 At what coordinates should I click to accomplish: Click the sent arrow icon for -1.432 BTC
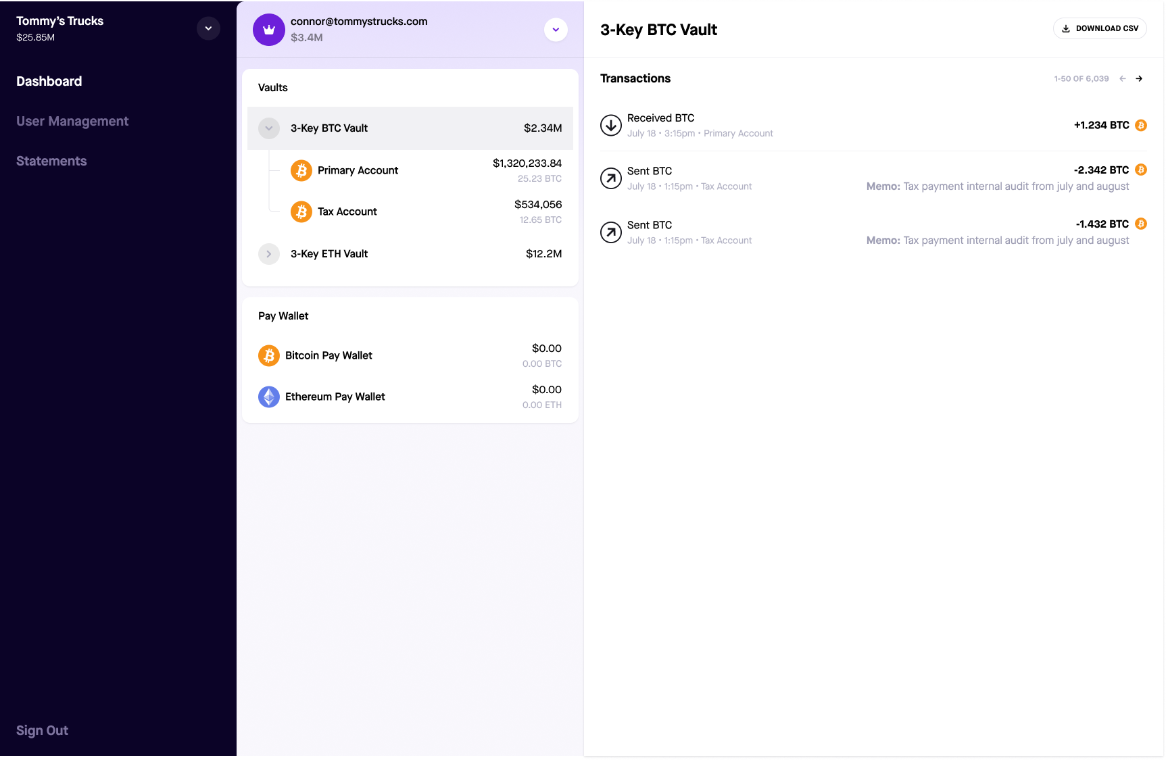[x=611, y=232]
